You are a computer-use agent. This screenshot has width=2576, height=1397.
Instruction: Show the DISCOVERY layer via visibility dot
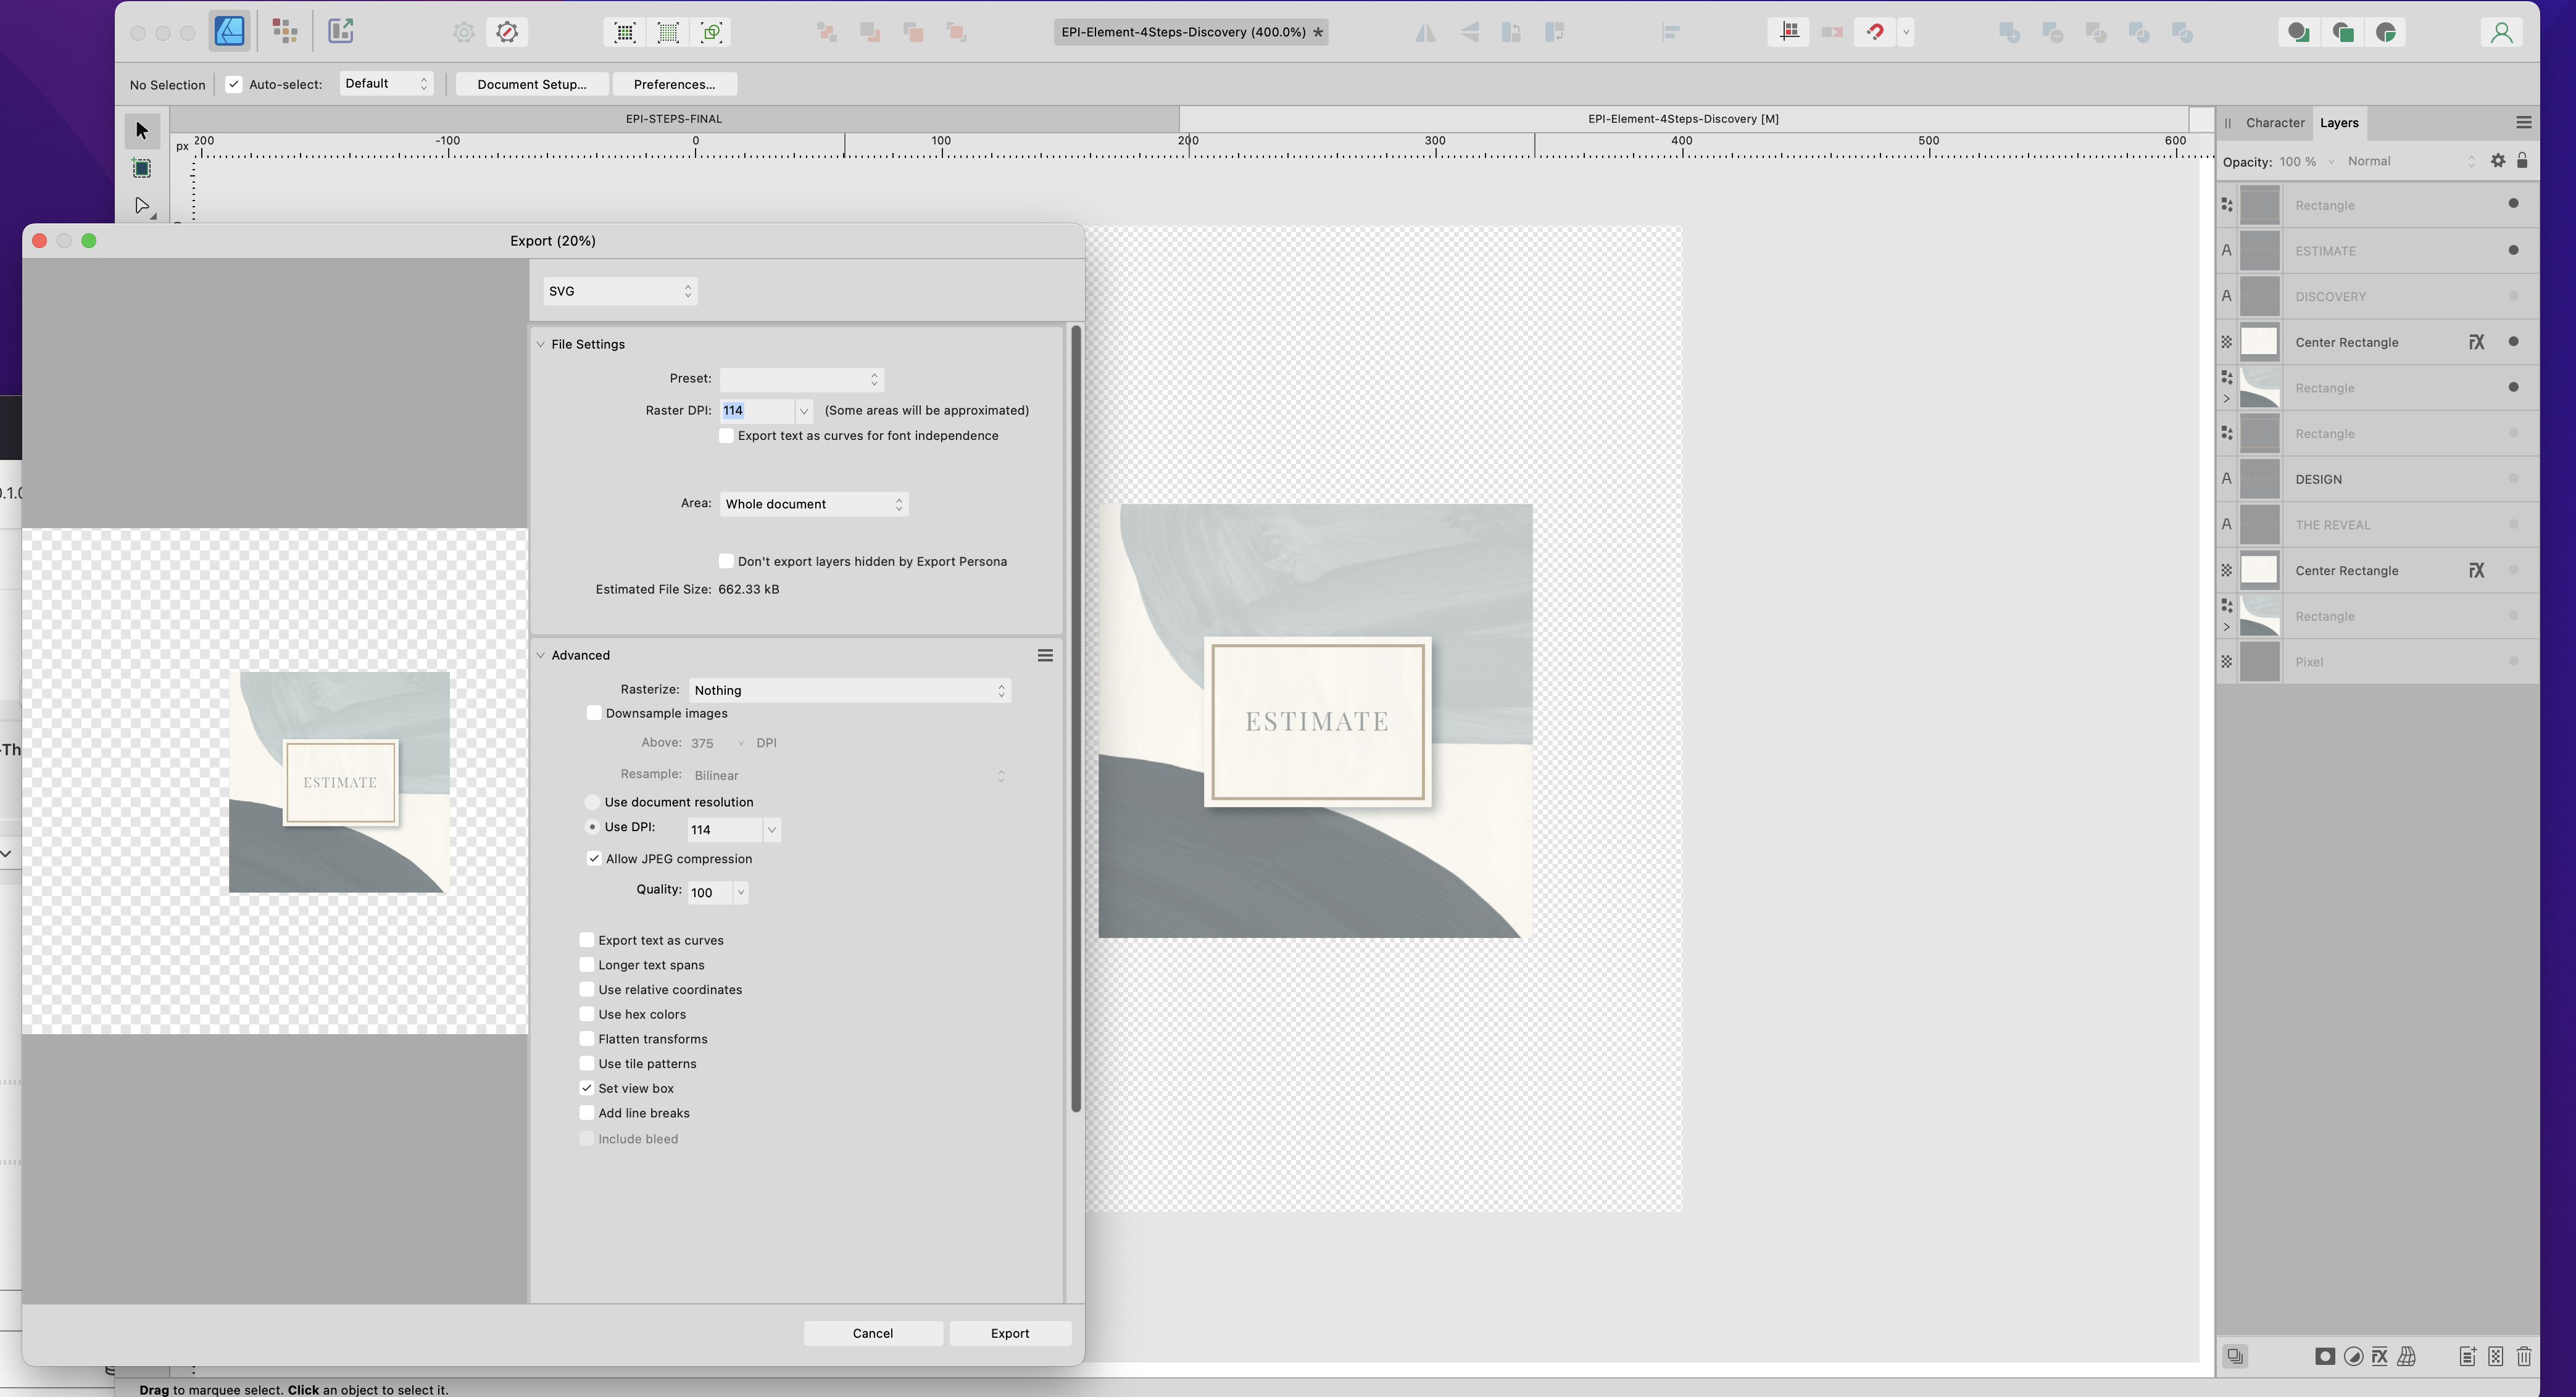coord(2513,296)
